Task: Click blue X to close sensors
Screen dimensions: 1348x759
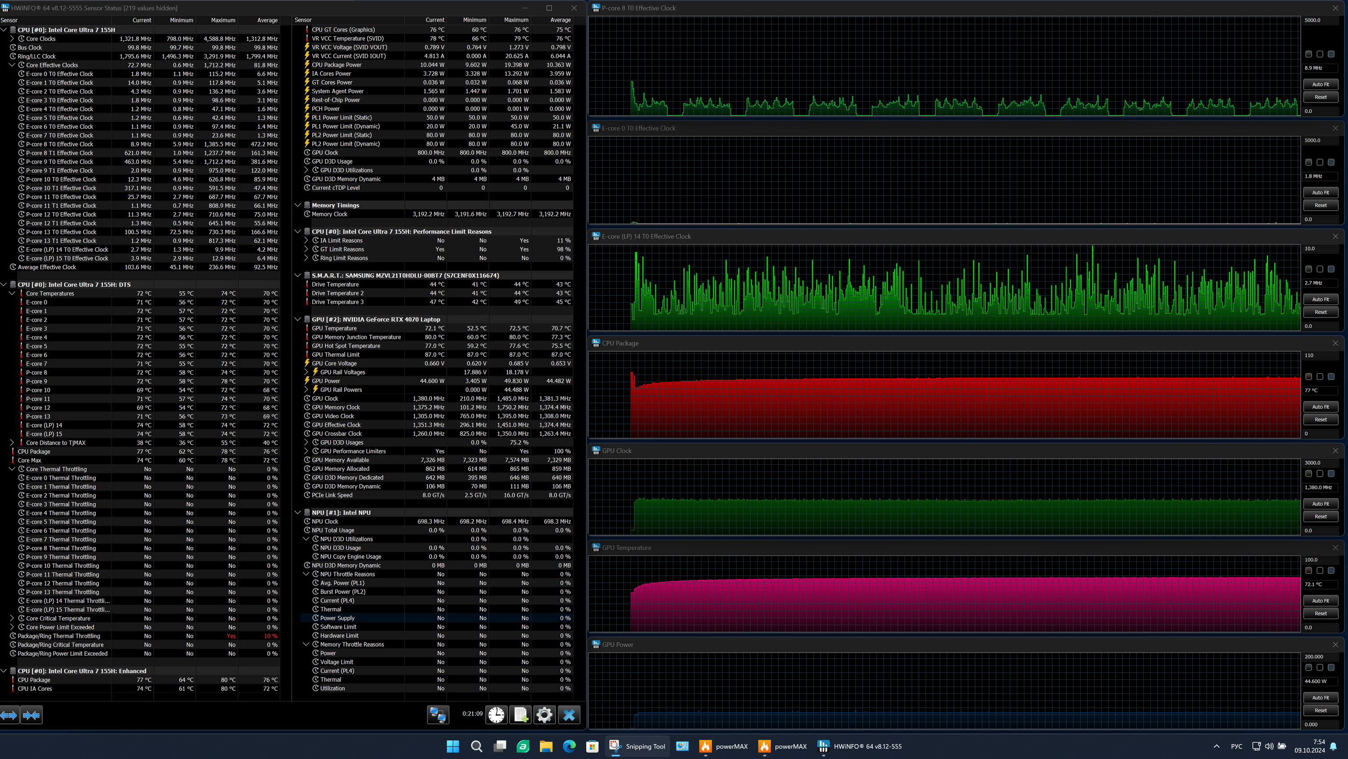Action: [x=569, y=714]
